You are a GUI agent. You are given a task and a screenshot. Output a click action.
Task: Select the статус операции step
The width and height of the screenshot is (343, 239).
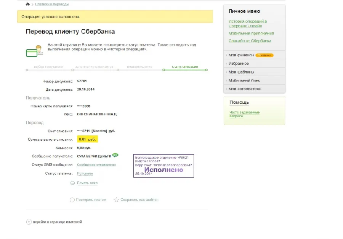[x=185, y=67]
